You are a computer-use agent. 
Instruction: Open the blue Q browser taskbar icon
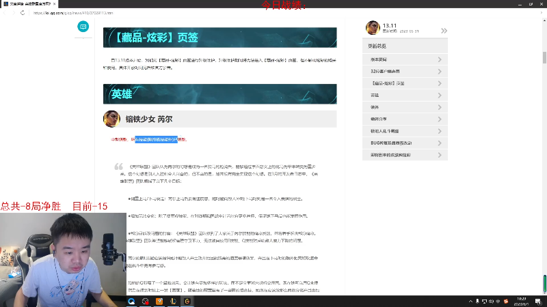coord(131,302)
